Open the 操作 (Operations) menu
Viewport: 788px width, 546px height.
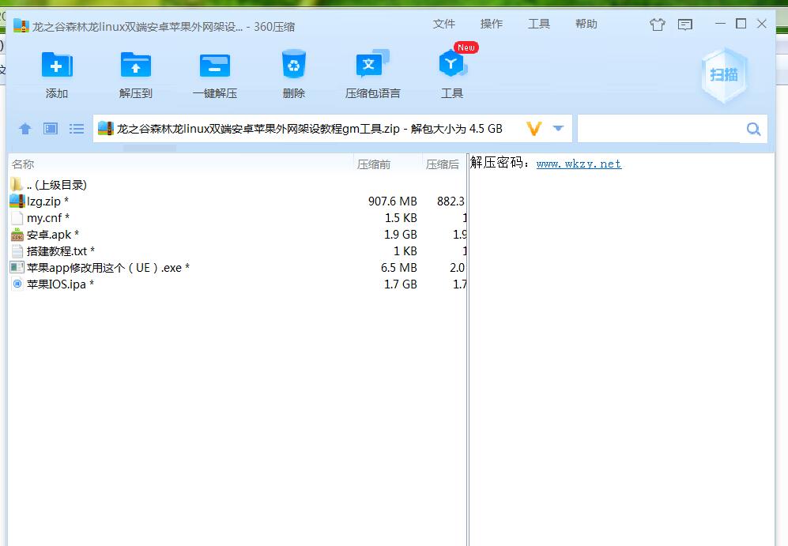492,24
